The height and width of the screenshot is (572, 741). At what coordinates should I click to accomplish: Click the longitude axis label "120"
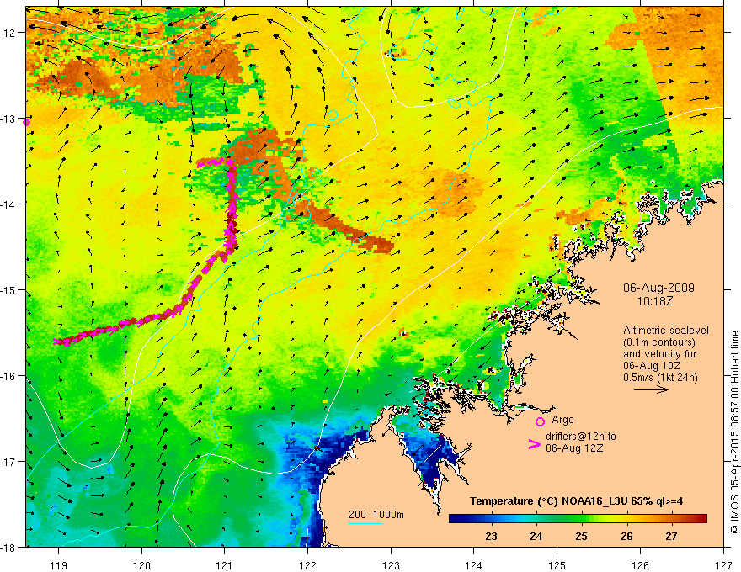tap(141, 565)
